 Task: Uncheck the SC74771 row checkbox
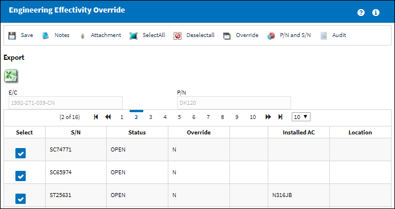(x=21, y=153)
